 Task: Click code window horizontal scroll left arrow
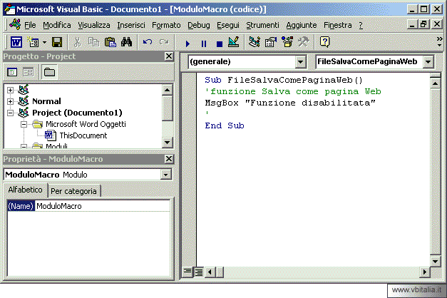pyautogui.click(x=210, y=272)
